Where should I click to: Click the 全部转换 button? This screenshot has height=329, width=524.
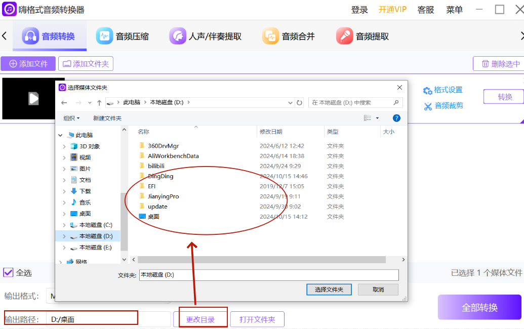[x=479, y=307]
